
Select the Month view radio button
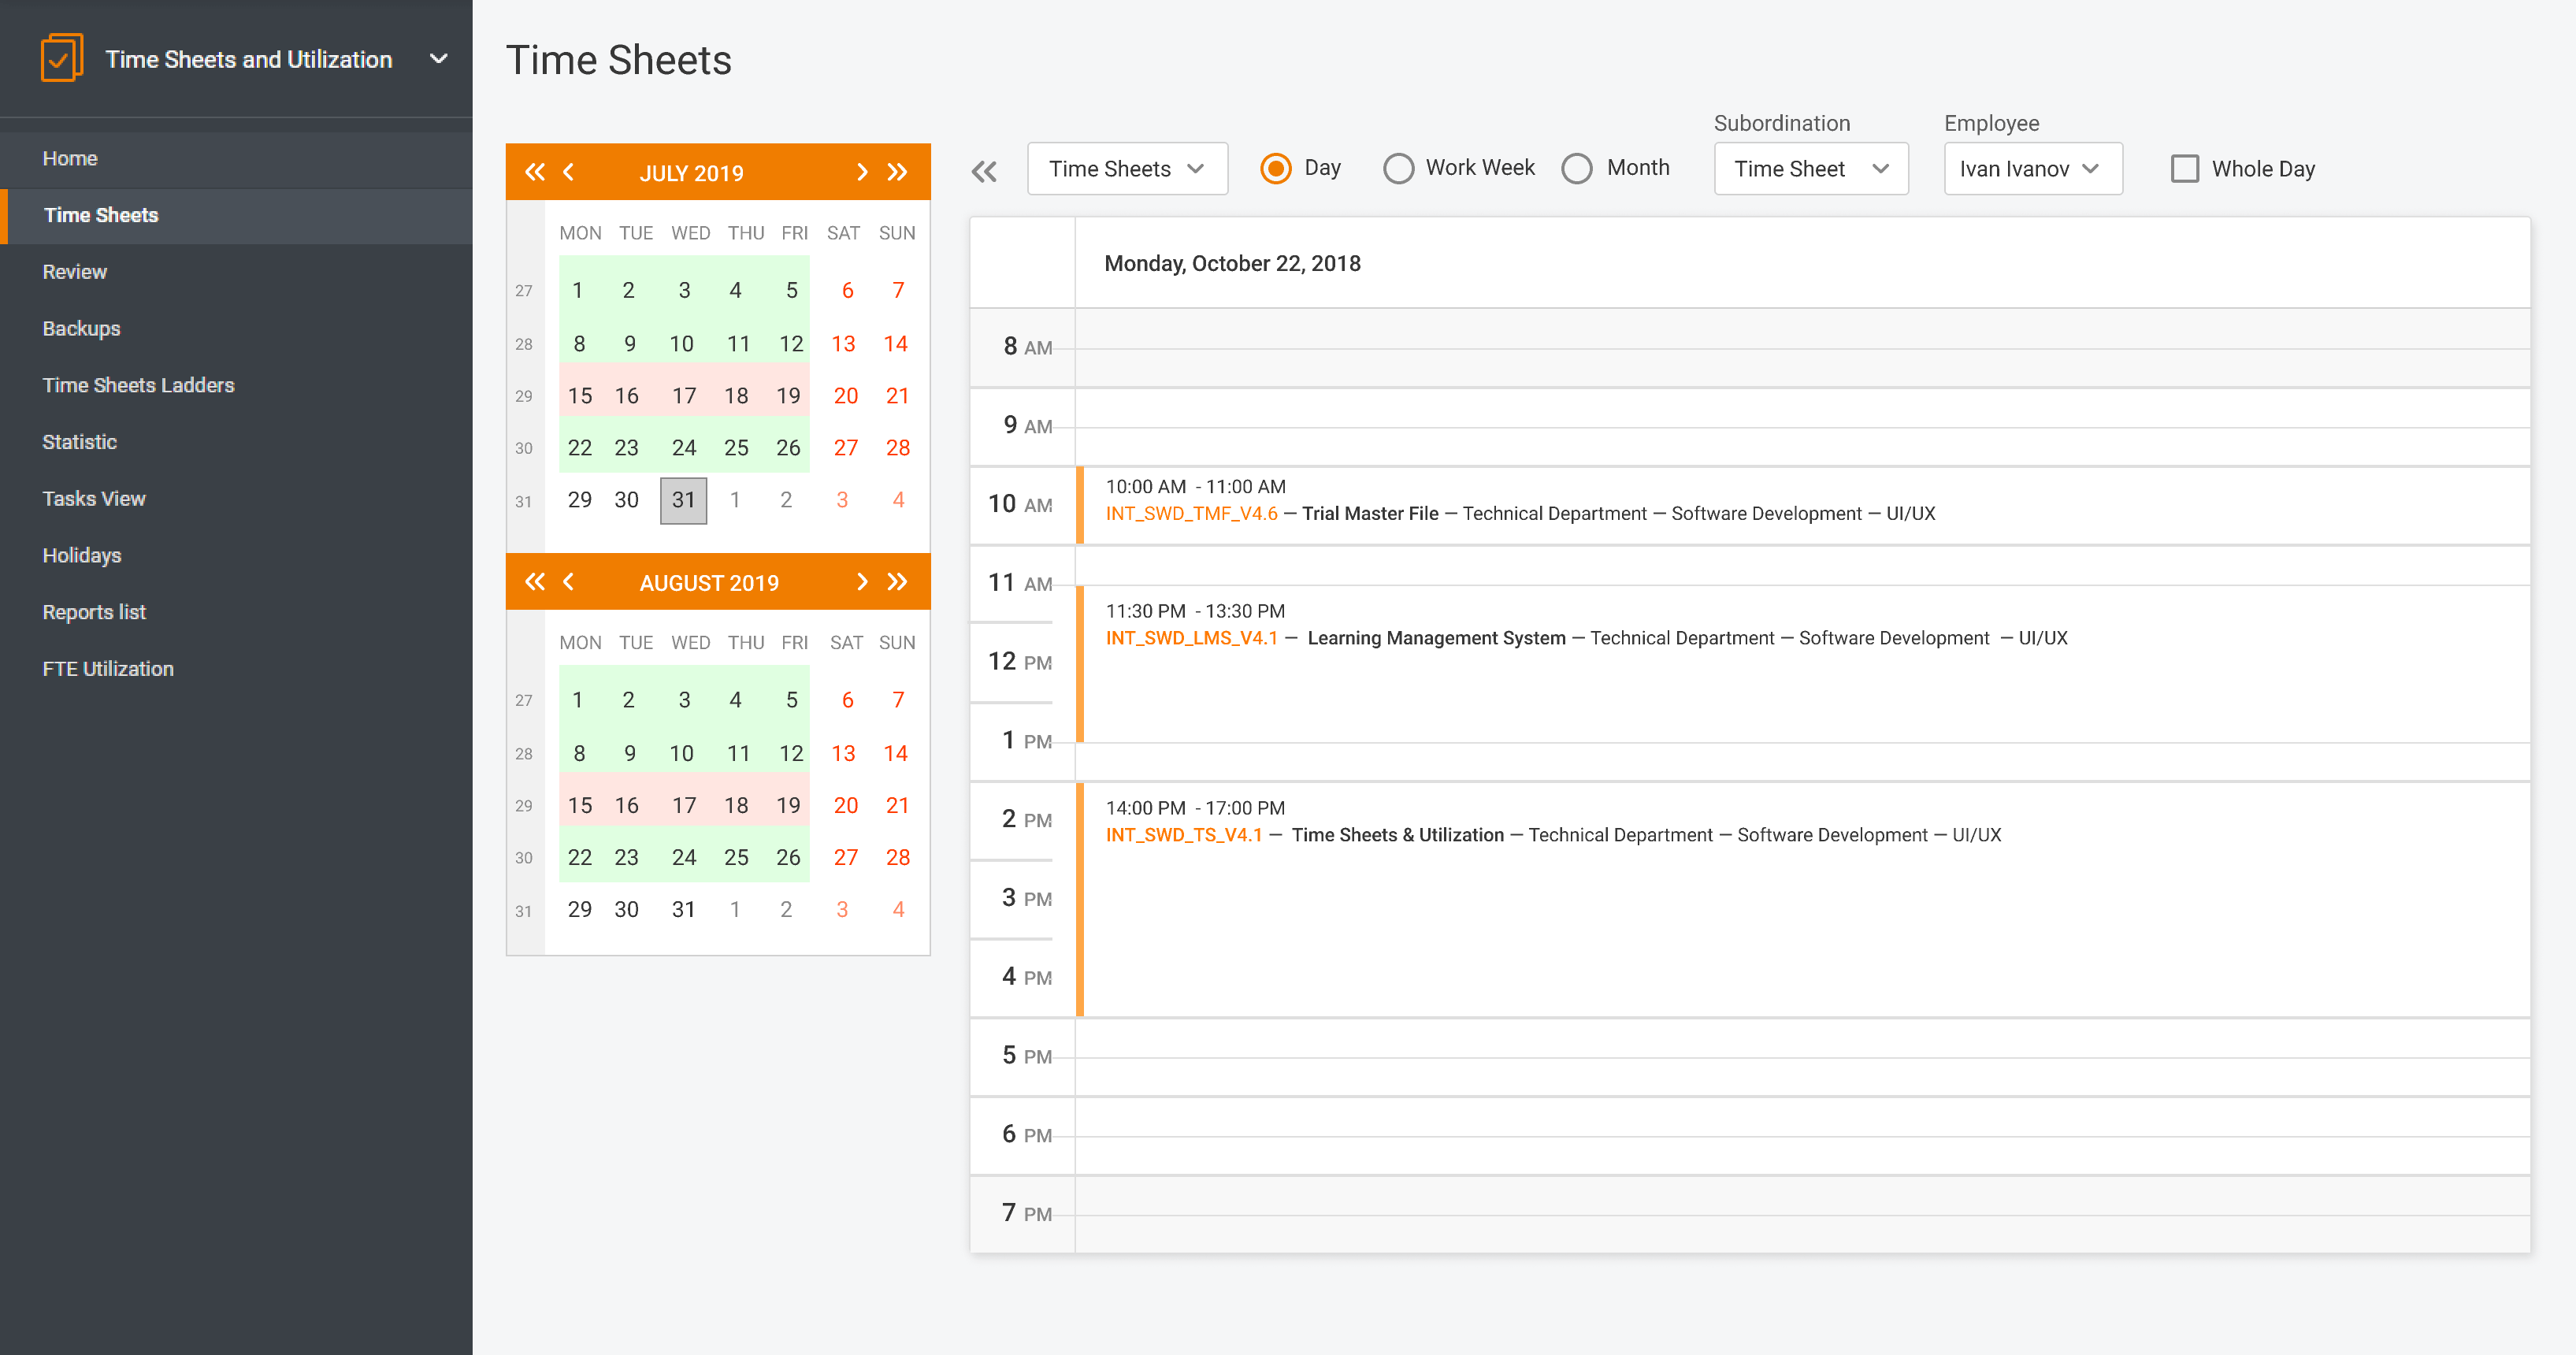click(1578, 168)
